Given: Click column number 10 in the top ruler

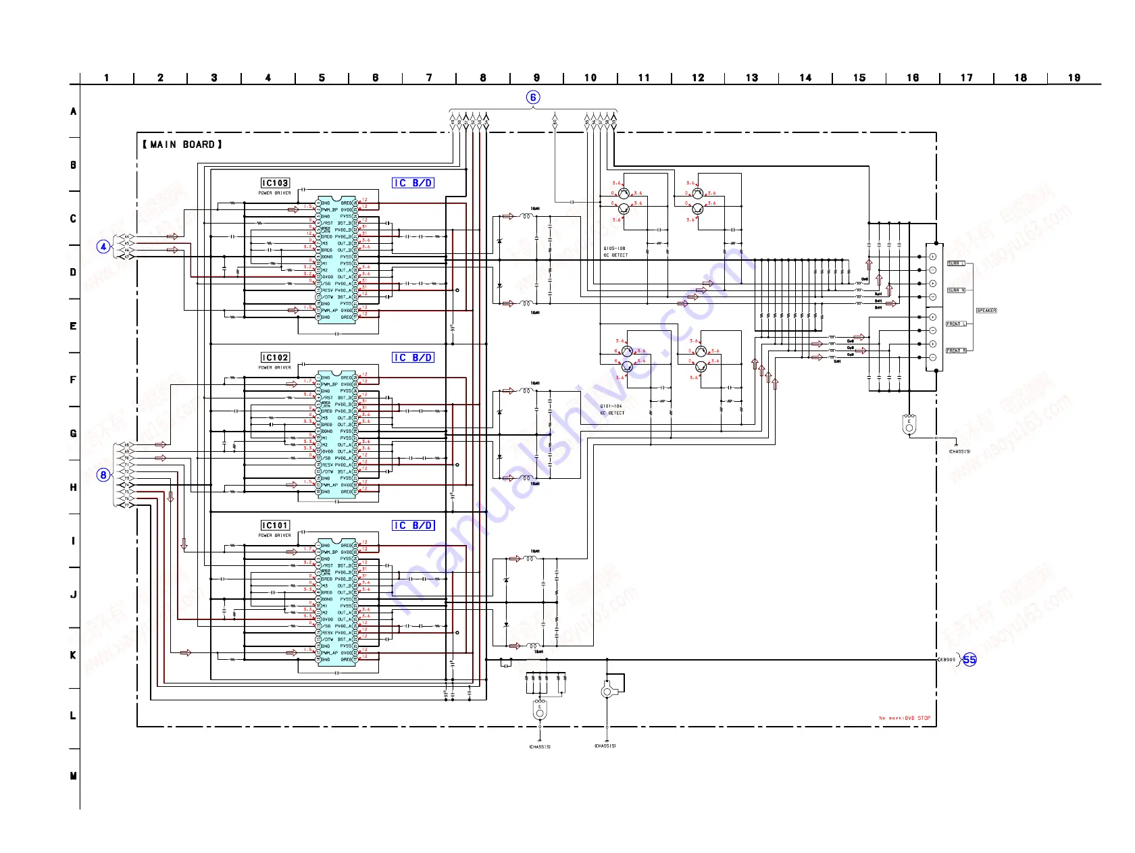Looking at the screenshot, I should tap(590, 78).
